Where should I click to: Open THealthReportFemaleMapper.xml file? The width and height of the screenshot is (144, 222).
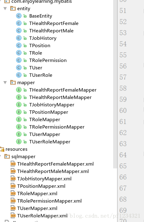click(56, 164)
